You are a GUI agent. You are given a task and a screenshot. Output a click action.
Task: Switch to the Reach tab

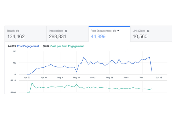click(26, 34)
